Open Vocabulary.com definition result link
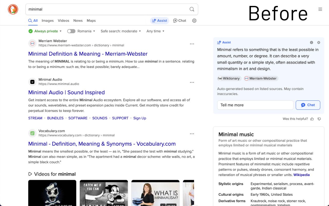The height and width of the screenshot is (206, 329). 102,144
